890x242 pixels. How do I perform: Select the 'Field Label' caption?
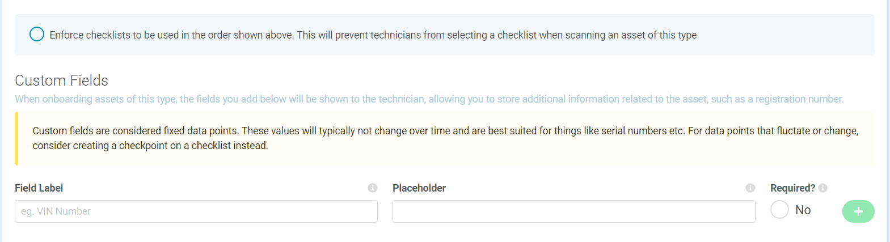(39, 188)
